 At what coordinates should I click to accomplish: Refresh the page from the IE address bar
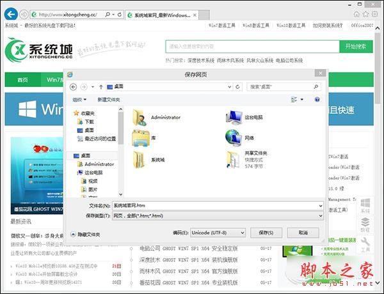click(120, 15)
